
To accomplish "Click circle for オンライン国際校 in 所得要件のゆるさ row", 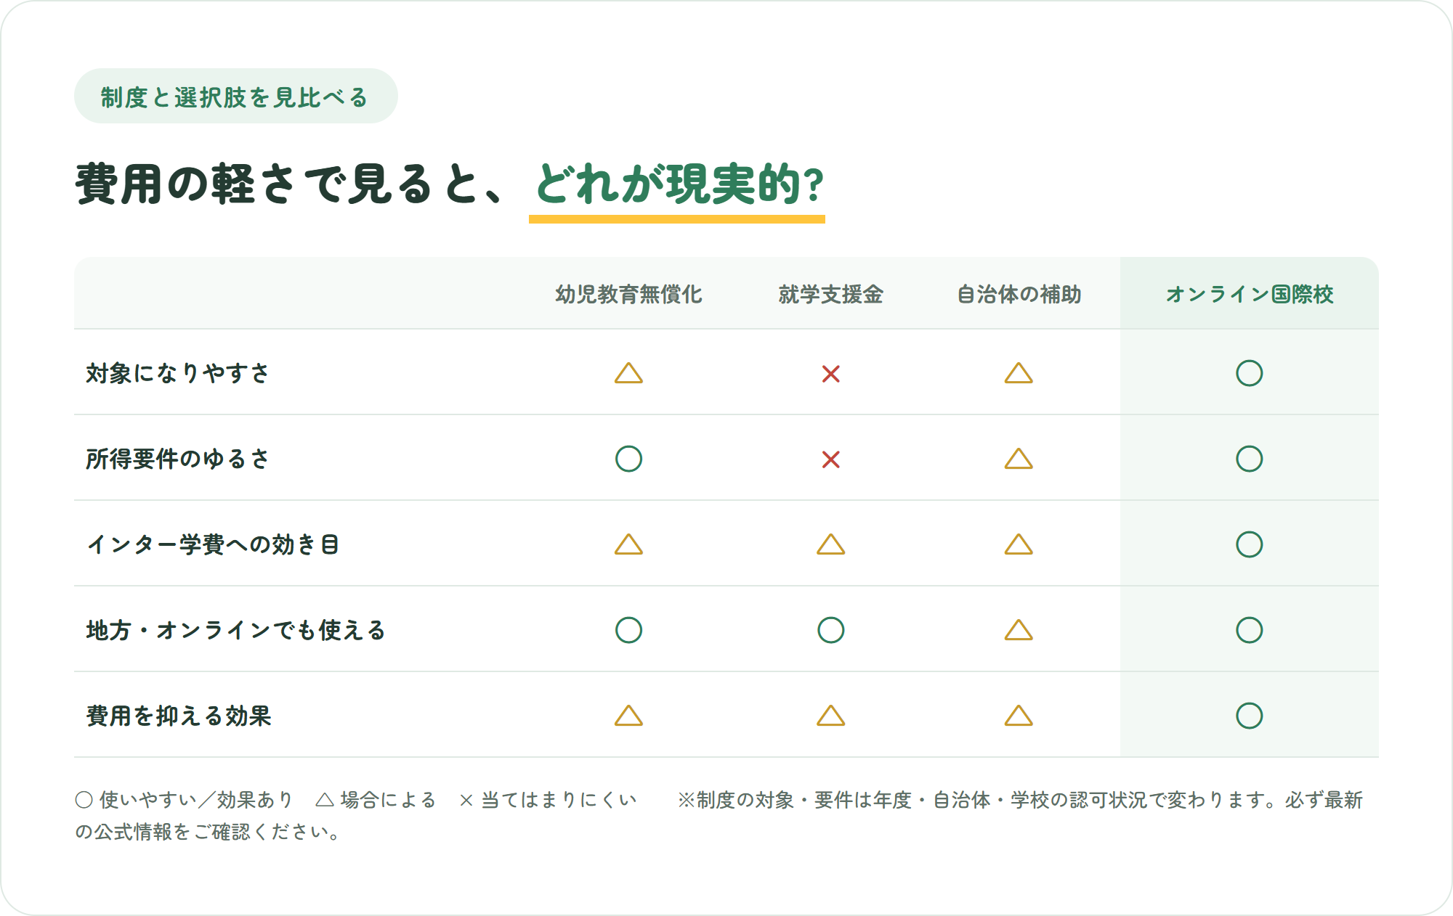I will 1250,459.
